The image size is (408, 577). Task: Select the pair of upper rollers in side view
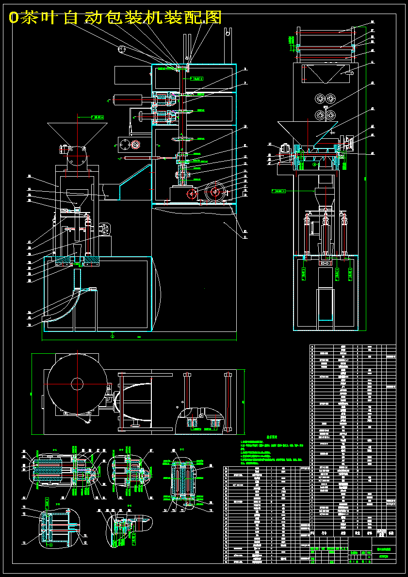coord(326,99)
